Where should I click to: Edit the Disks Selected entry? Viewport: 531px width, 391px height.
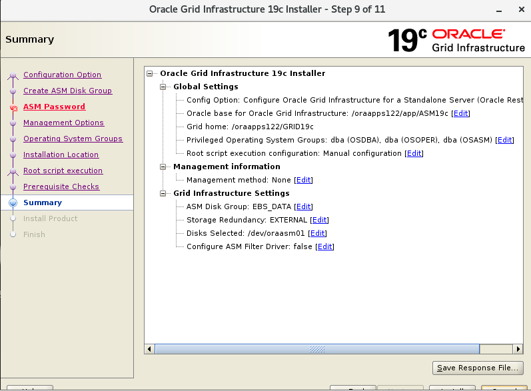pyautogui.click(x=317, y=233)
